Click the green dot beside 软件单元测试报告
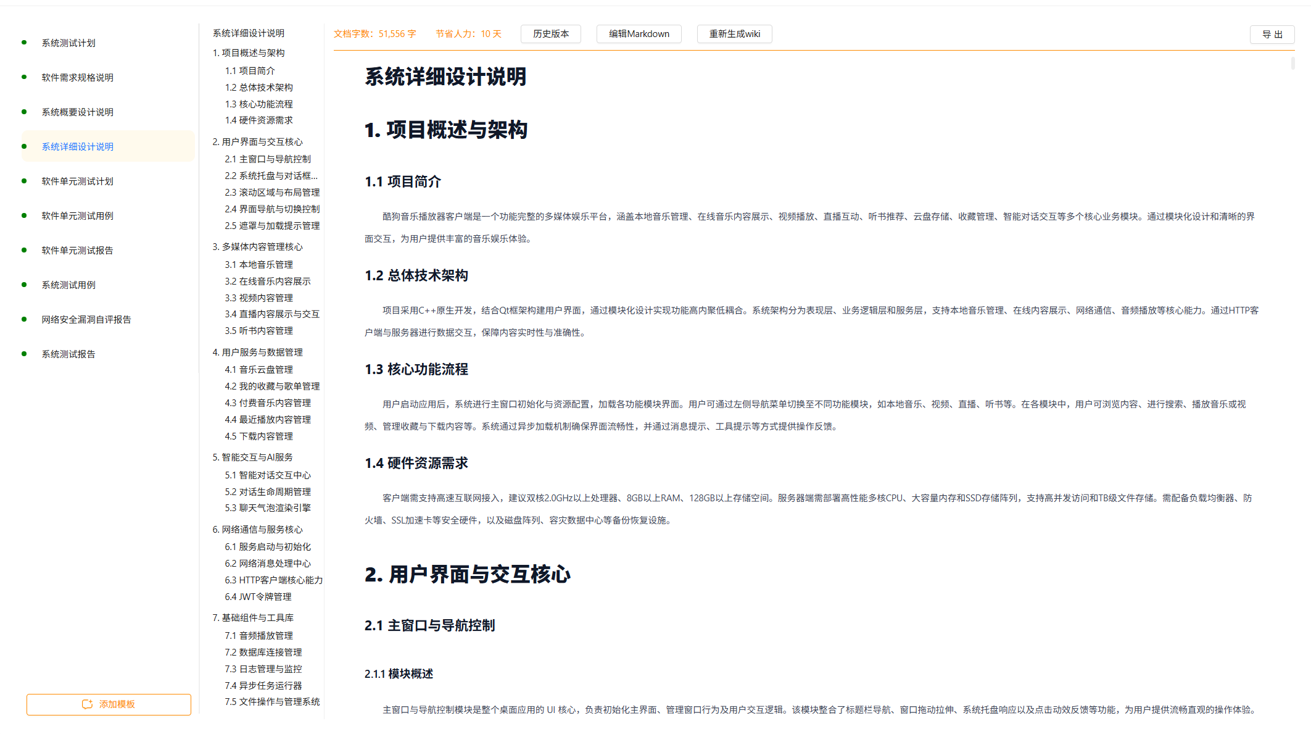 [25, 250]
